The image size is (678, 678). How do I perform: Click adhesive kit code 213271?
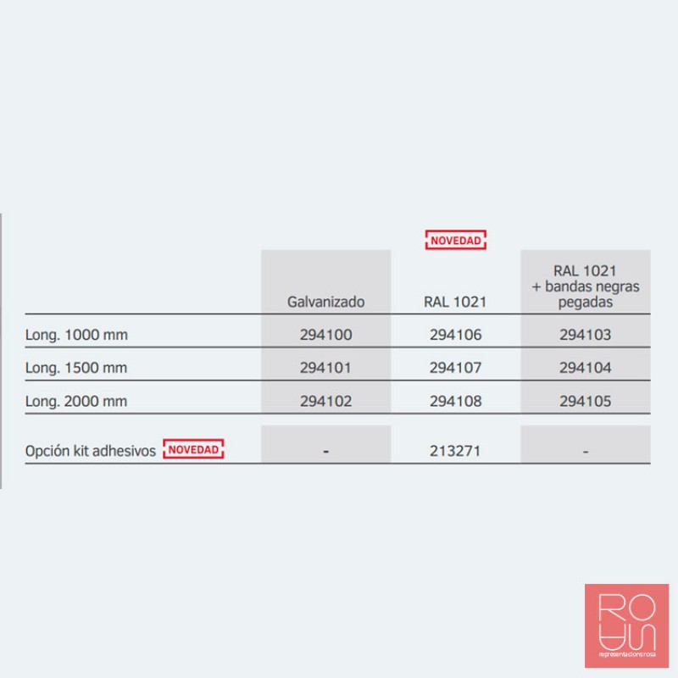455,451
